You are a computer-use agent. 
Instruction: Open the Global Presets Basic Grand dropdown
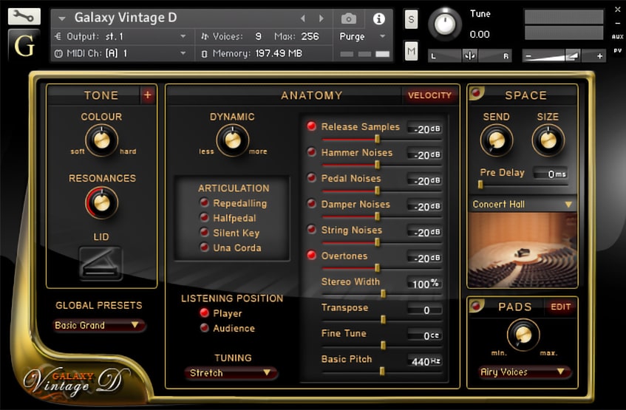pos(98,325)
